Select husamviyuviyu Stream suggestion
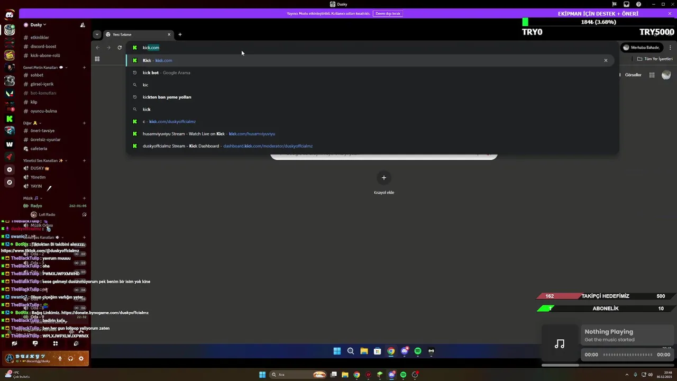The width and height of the screenshot is (677, 381). pos(372,133)
